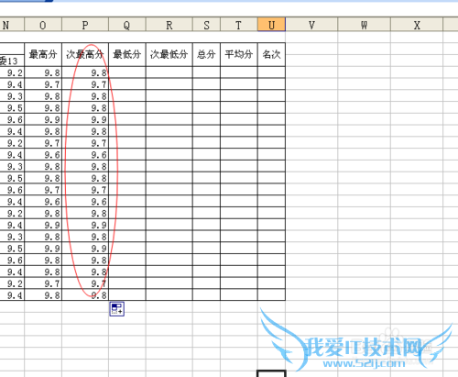Select empty 最低分 cell in the 9.6/9.9 row

coord(127,119)
